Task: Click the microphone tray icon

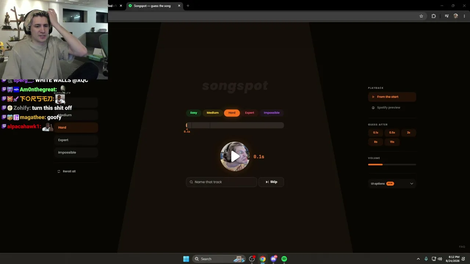Action: 426,259
